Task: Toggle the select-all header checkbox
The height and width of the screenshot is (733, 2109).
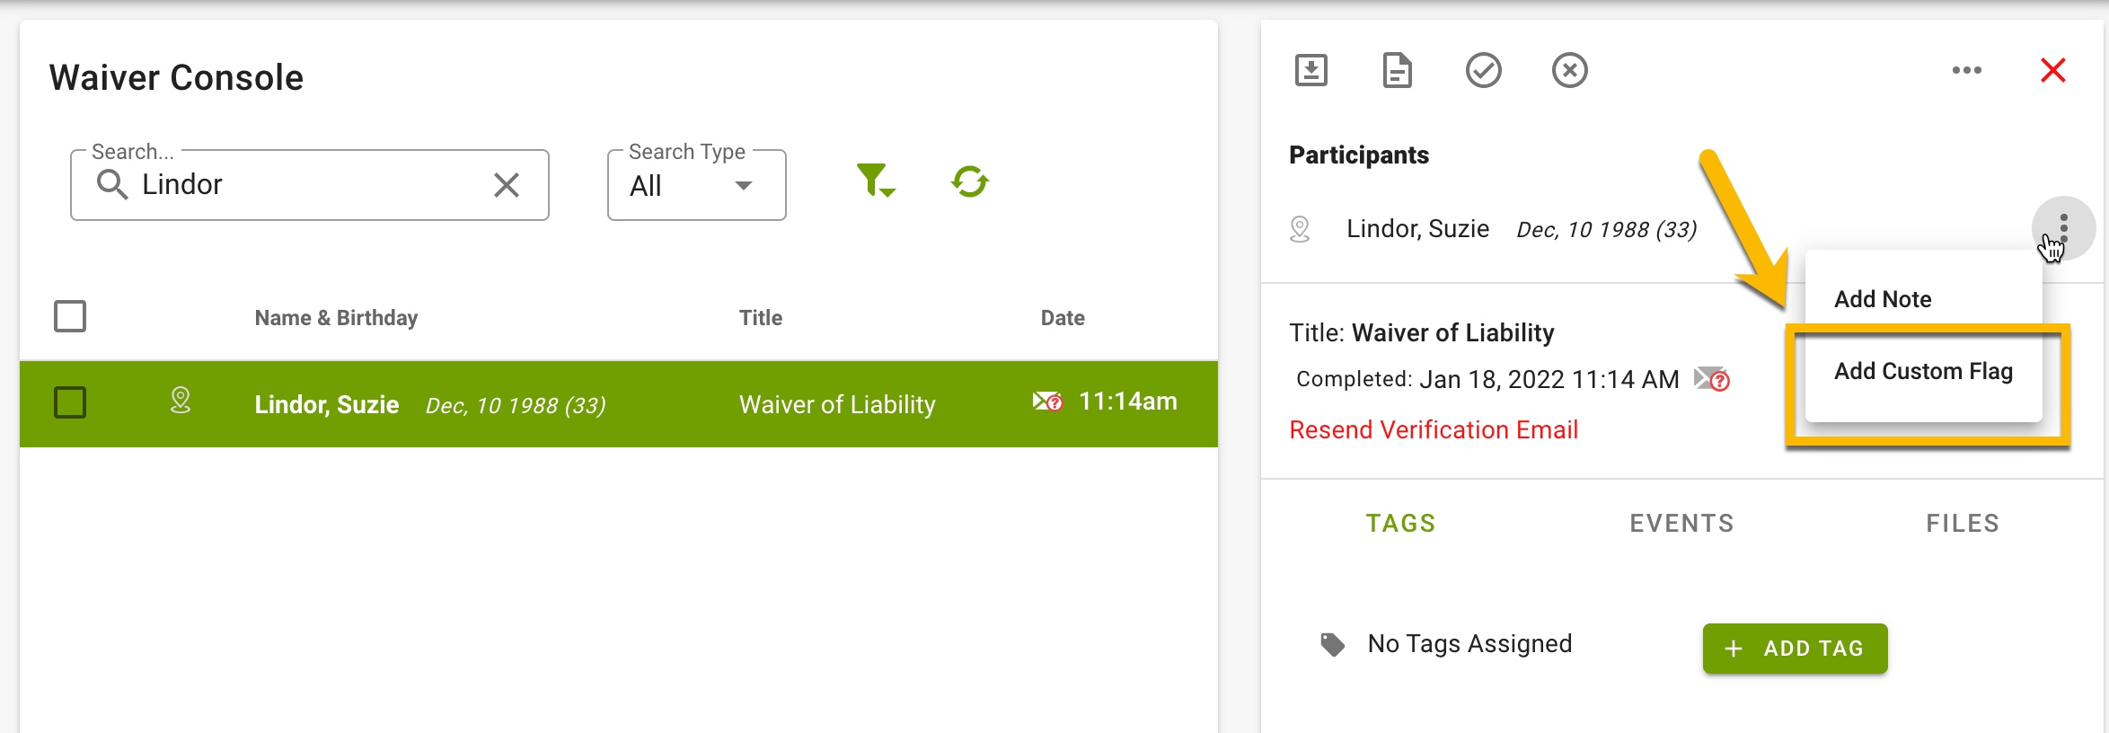Action: coord(70,316)
